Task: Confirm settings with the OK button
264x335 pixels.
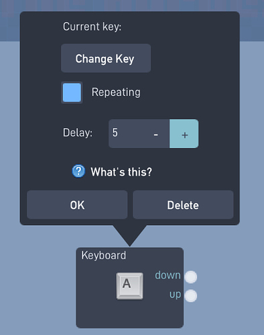Action: pos(77,204)
